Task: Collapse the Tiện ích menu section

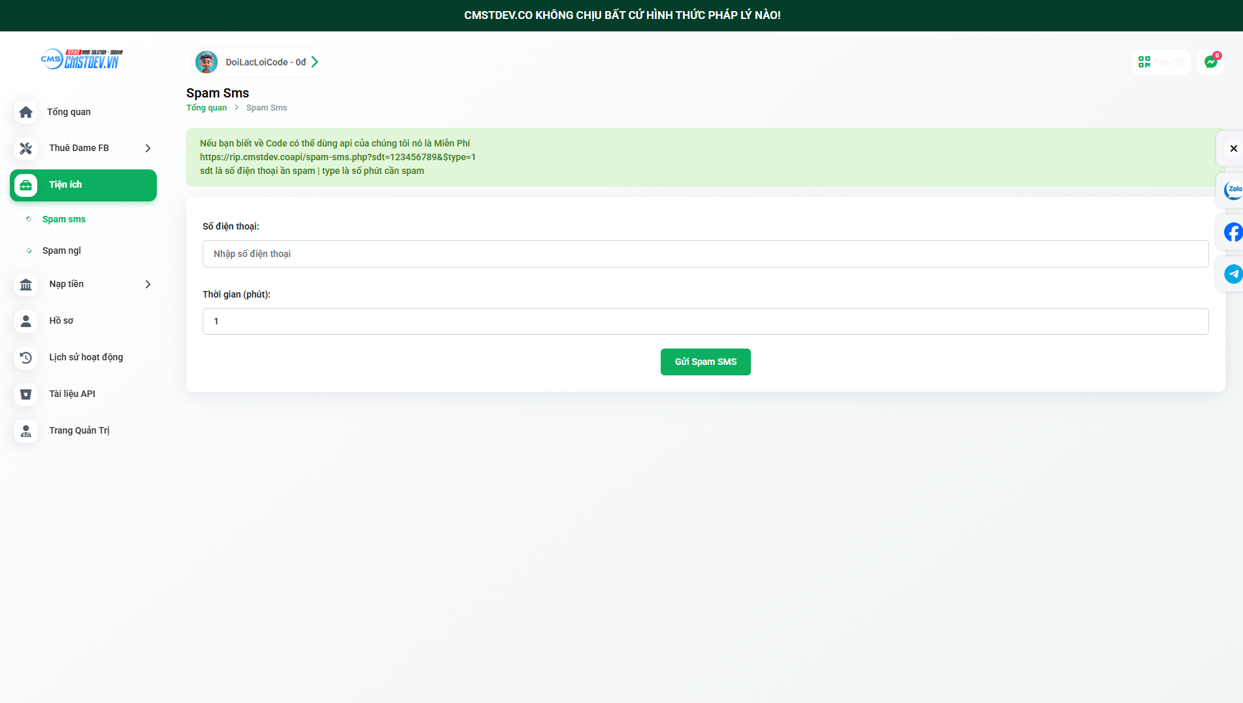Action: pos(83,185)
